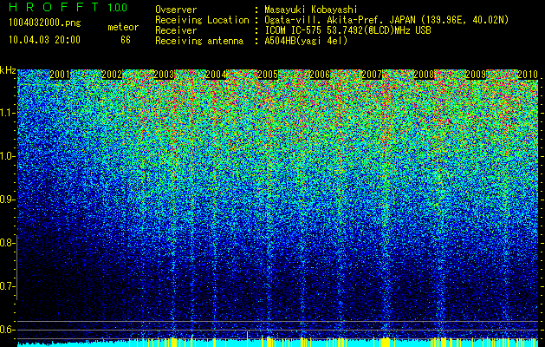Click the antenna text A504HB(yagi 4el)
545x347 pixels.
point(306,41)
